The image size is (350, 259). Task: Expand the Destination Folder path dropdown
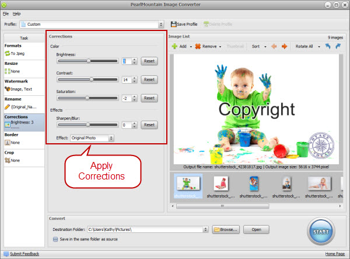tap(206, 230)
